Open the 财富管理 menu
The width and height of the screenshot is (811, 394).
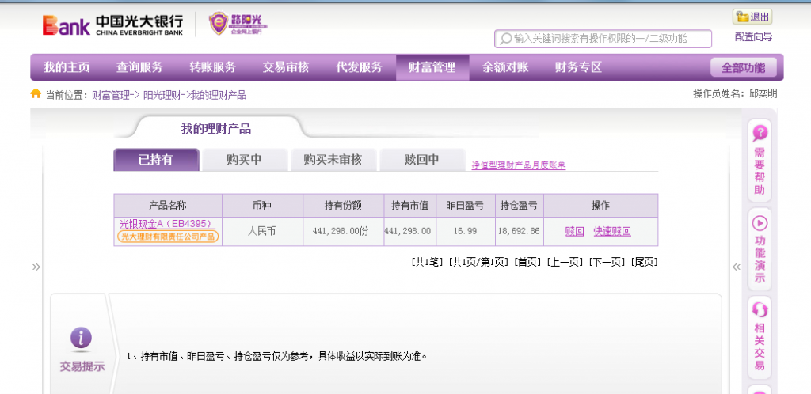(432, 67)
